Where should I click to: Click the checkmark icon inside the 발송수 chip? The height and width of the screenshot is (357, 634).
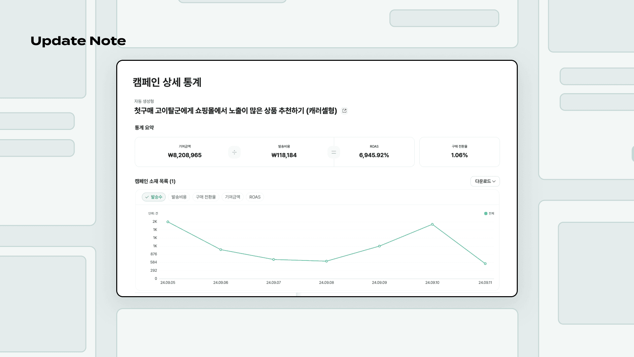[147, 197]
